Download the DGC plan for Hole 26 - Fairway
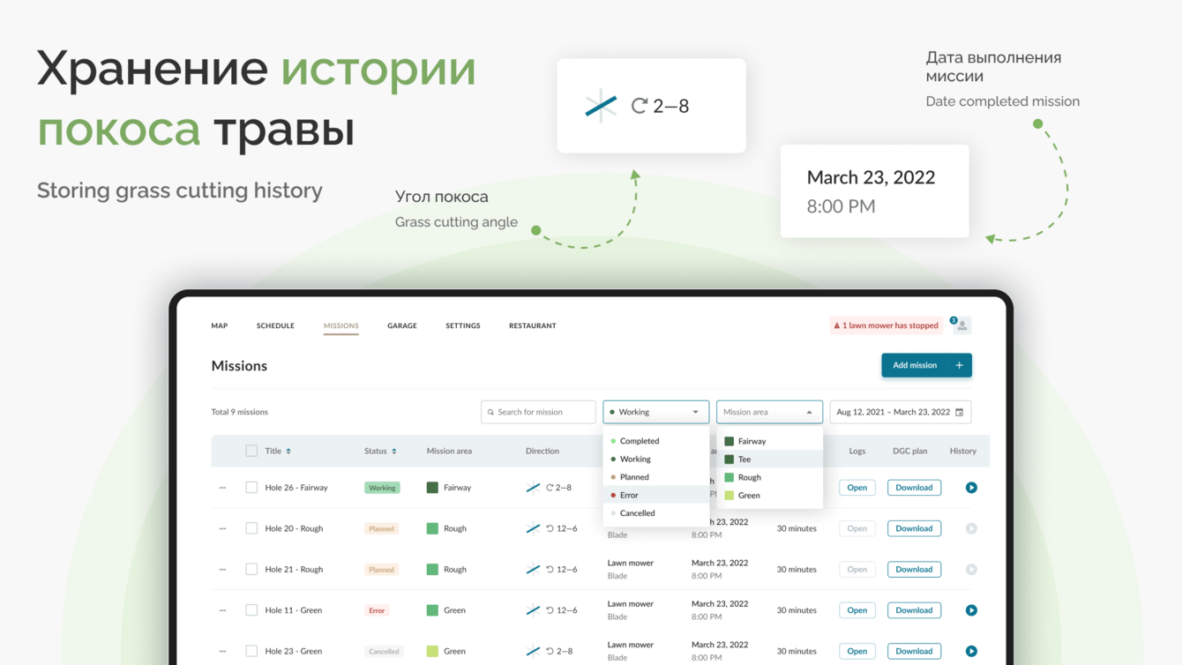1182x665 pixels. 914,488
